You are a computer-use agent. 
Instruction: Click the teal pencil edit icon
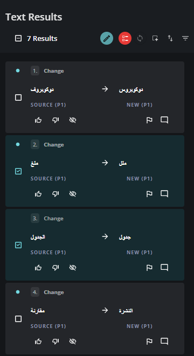pyautogui.click(x=107, y=38)
